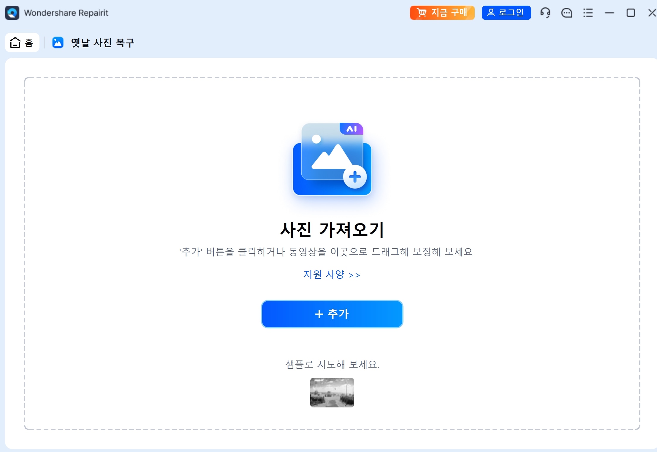Click the 지금 구매 purchase button
Image resolution: width=657 pixels, height=452 pixels.
(x=442, y=12)
